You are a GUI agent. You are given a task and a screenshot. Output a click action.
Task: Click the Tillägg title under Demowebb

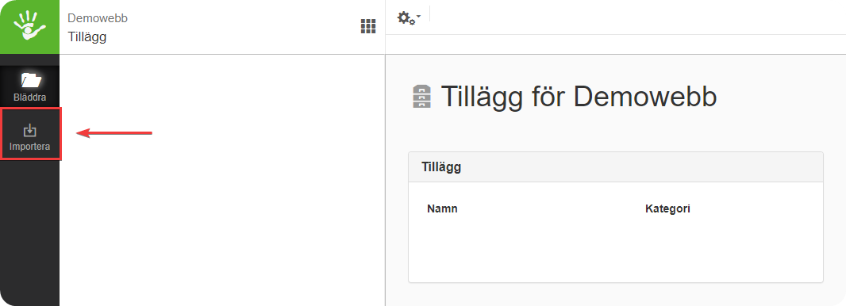coord(87,37)
